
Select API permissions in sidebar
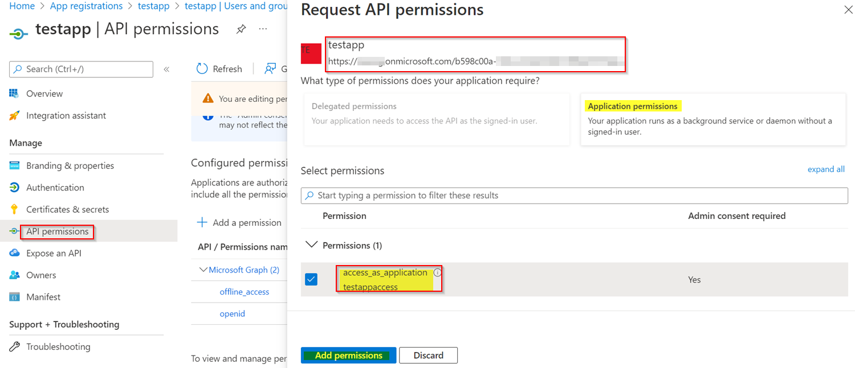click(58, 231)
